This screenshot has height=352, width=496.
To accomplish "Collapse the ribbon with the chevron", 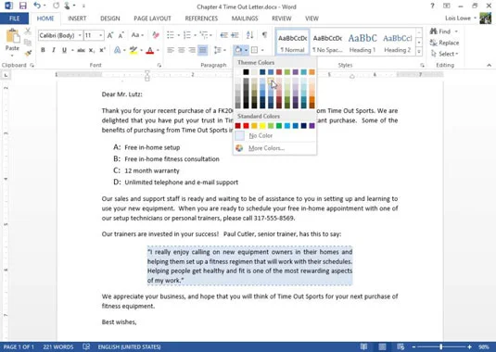I will point(489,65).
